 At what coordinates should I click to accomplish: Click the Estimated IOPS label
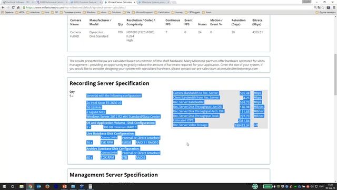coord(184,120)
